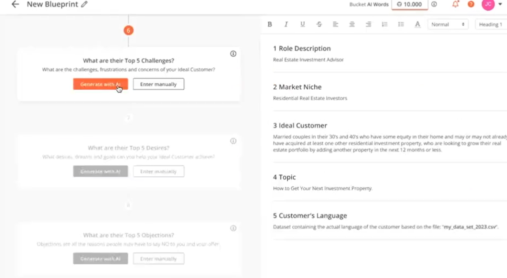Click the info icon on Top 5 Challenges card
The width and height of the screenshot is (507, 278).
point(233,54)
